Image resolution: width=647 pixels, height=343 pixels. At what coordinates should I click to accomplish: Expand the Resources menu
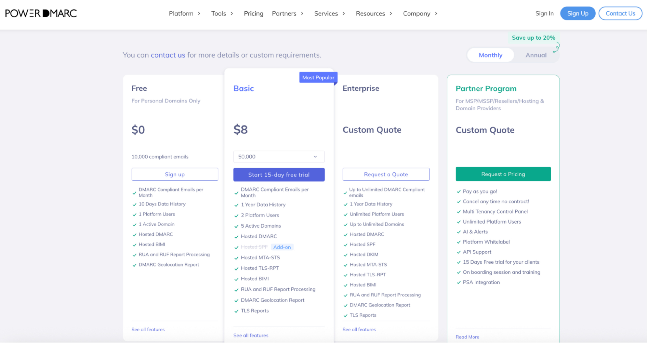coord(370,13)
